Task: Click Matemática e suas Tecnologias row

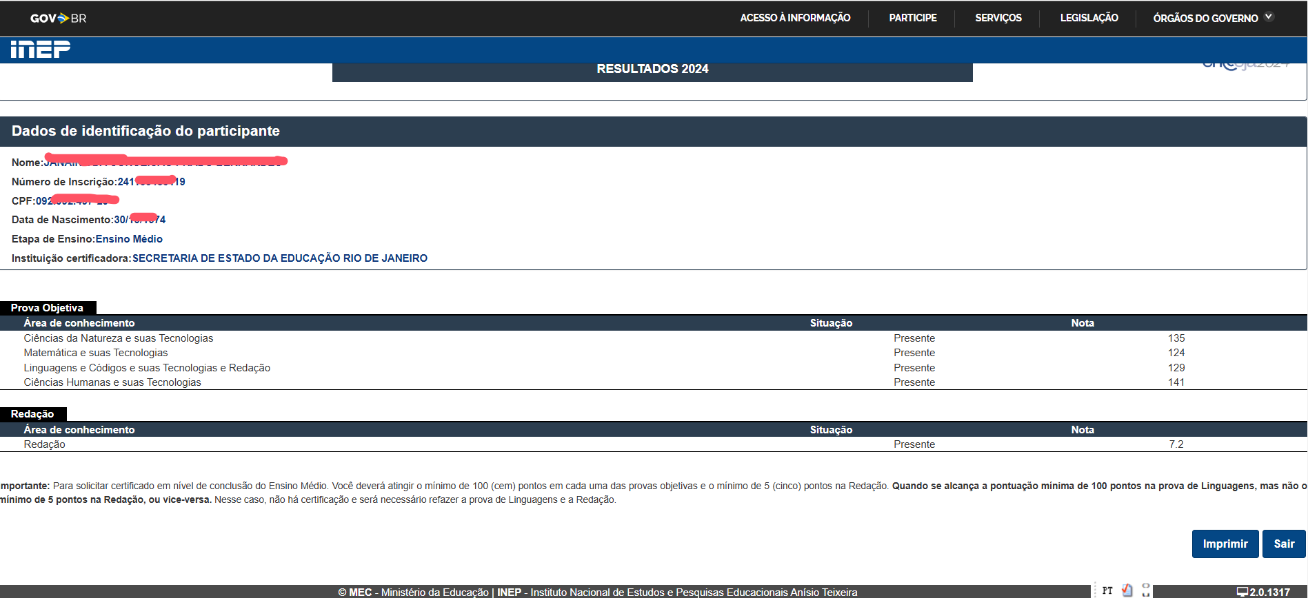Action: click(653, 353)
